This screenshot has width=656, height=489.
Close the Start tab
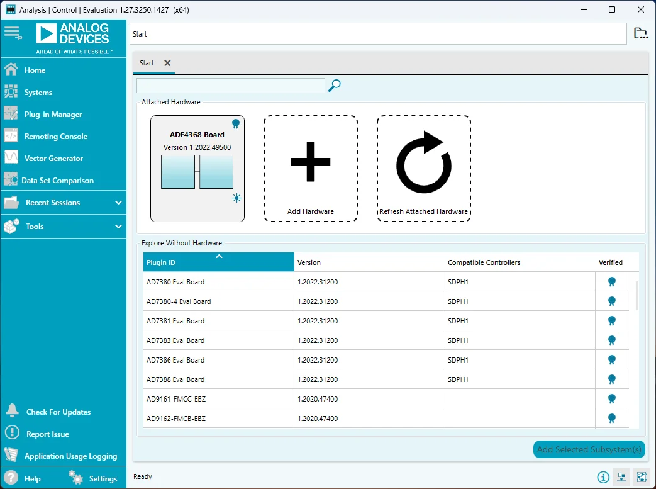click(x=167, y=63)
